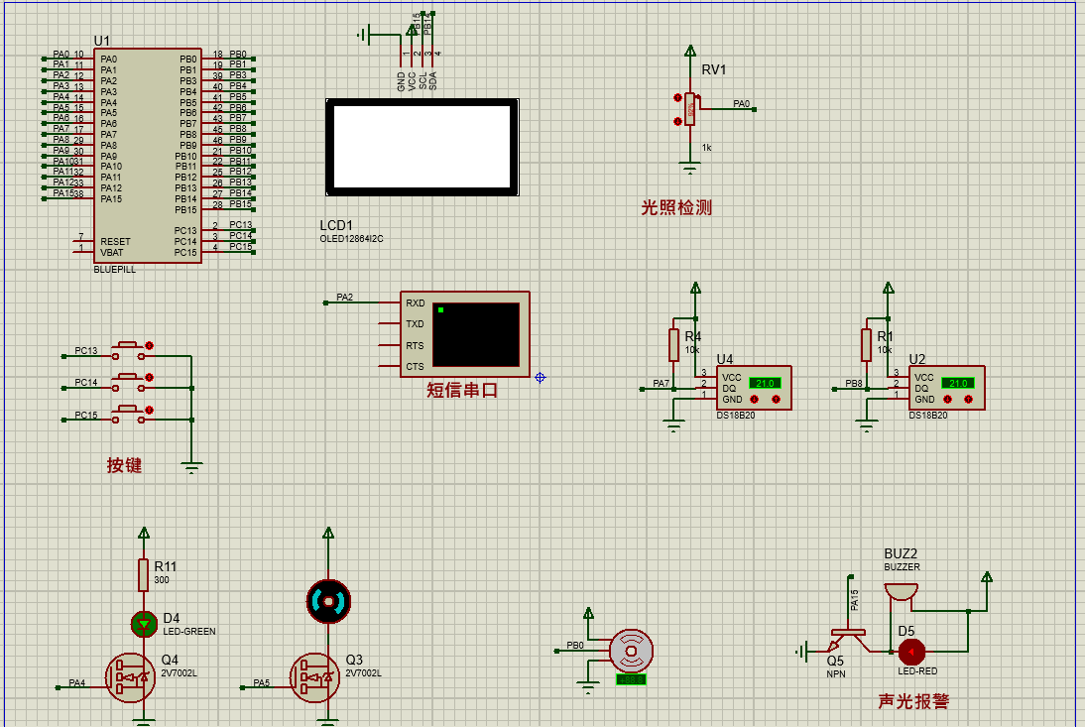
Task: Select the D4 green LED symbol
Action: (144, 624)
